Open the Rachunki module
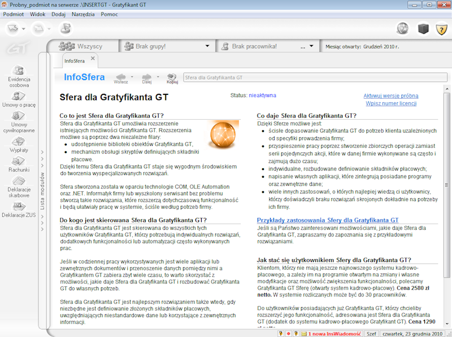This screenshot has height=337, width=452. click(x=19, y=164)
